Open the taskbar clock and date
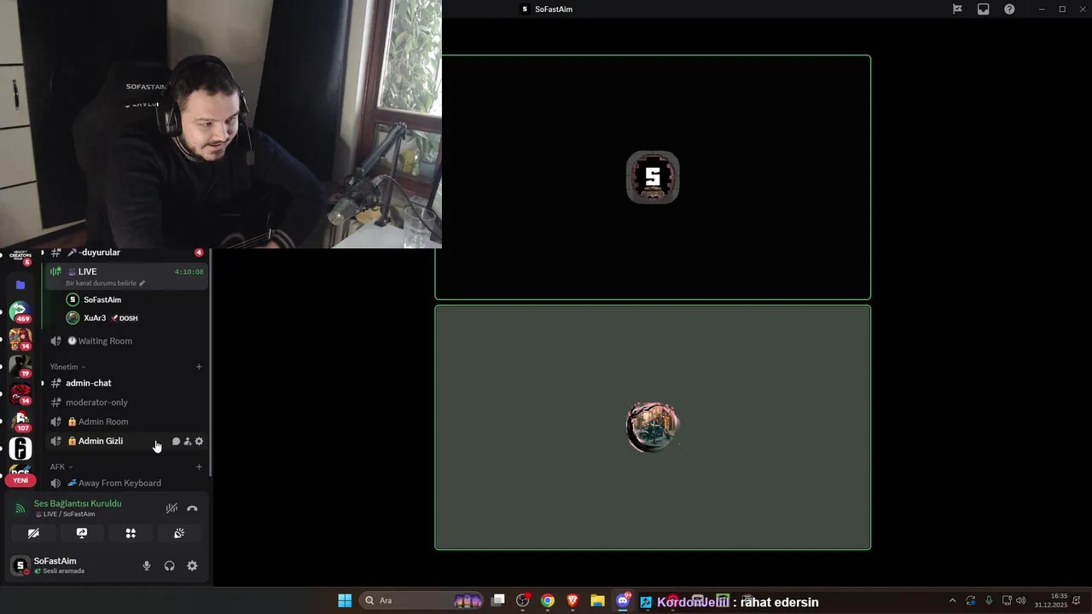1092x614 pixels. pyautogui.click(x=1051, y=600)
